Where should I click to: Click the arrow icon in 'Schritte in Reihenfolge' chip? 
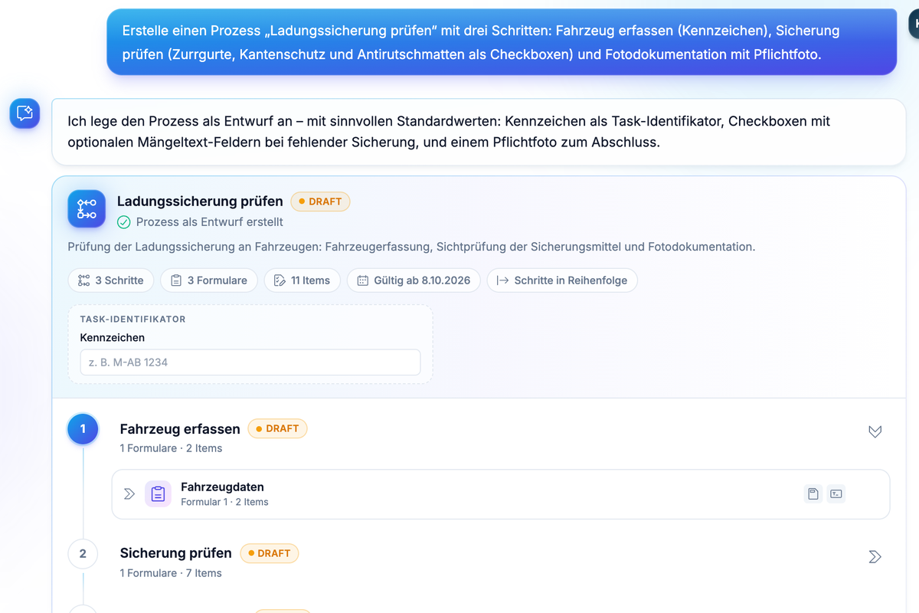(x=503, y=280)
